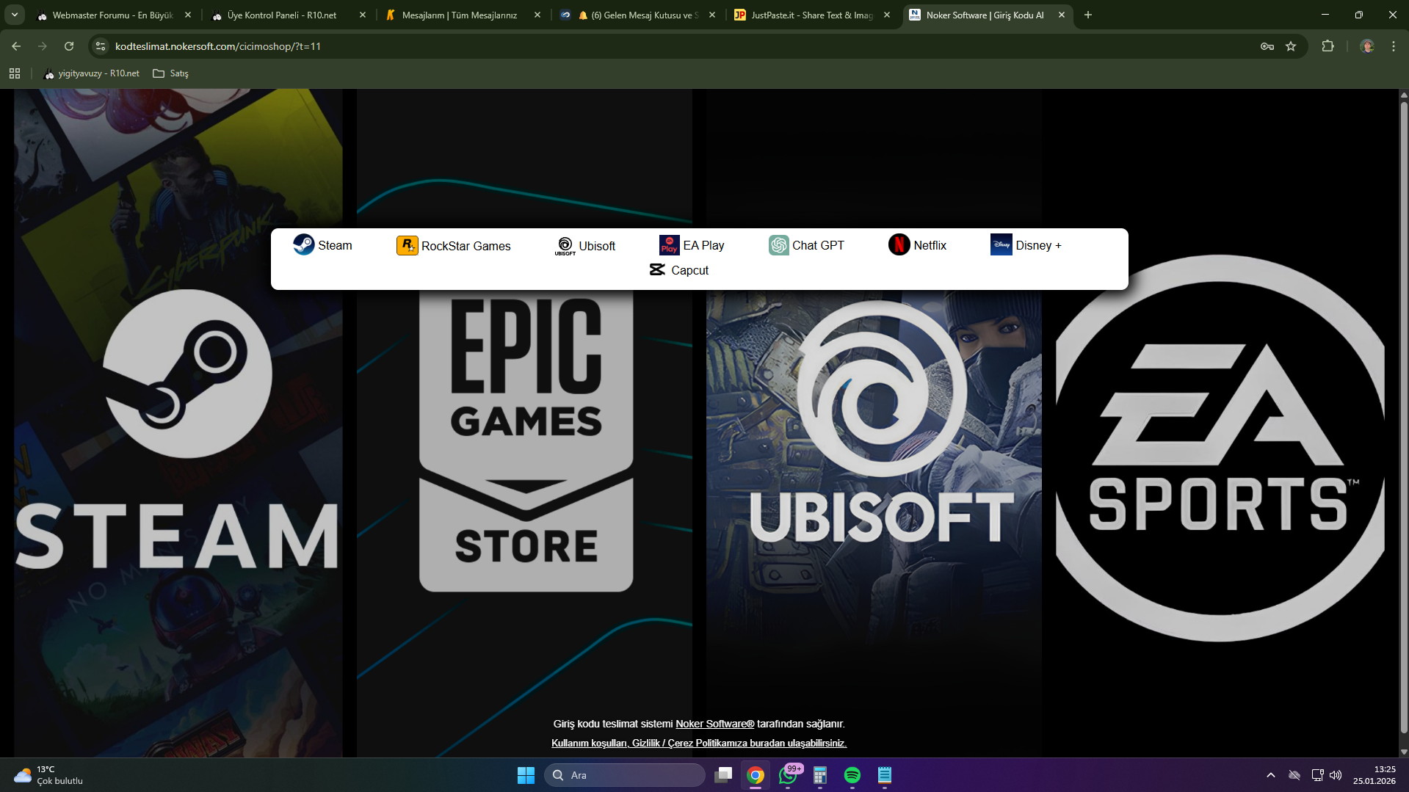Select the Noker Software Giriş Kodu tab

click(987, 15)
